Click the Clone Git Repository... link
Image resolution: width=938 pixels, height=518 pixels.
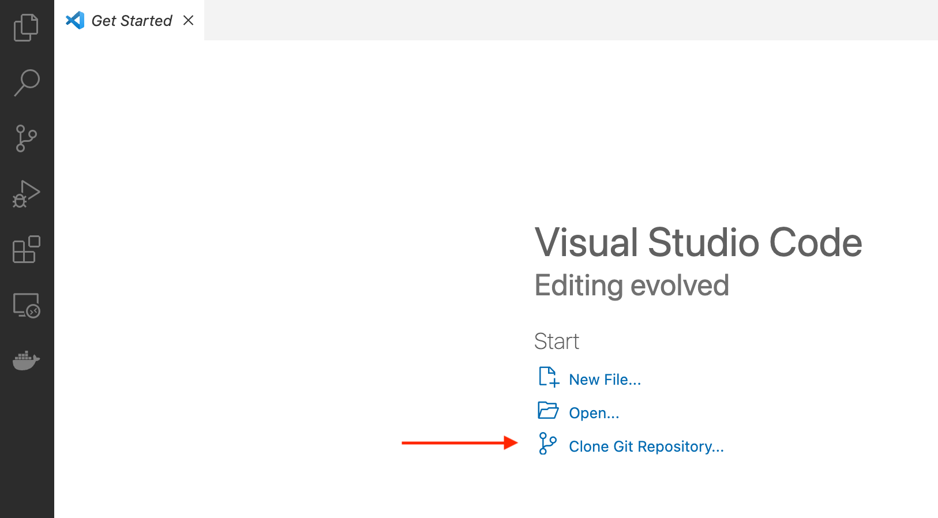(646, 446)
